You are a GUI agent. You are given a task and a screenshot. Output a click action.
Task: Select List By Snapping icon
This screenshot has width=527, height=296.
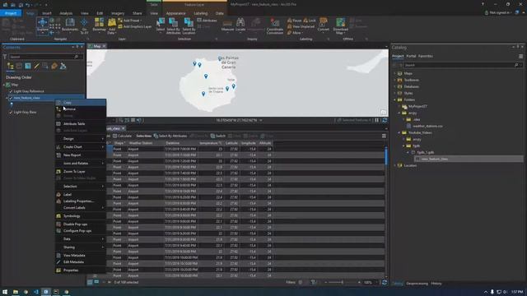45,66
